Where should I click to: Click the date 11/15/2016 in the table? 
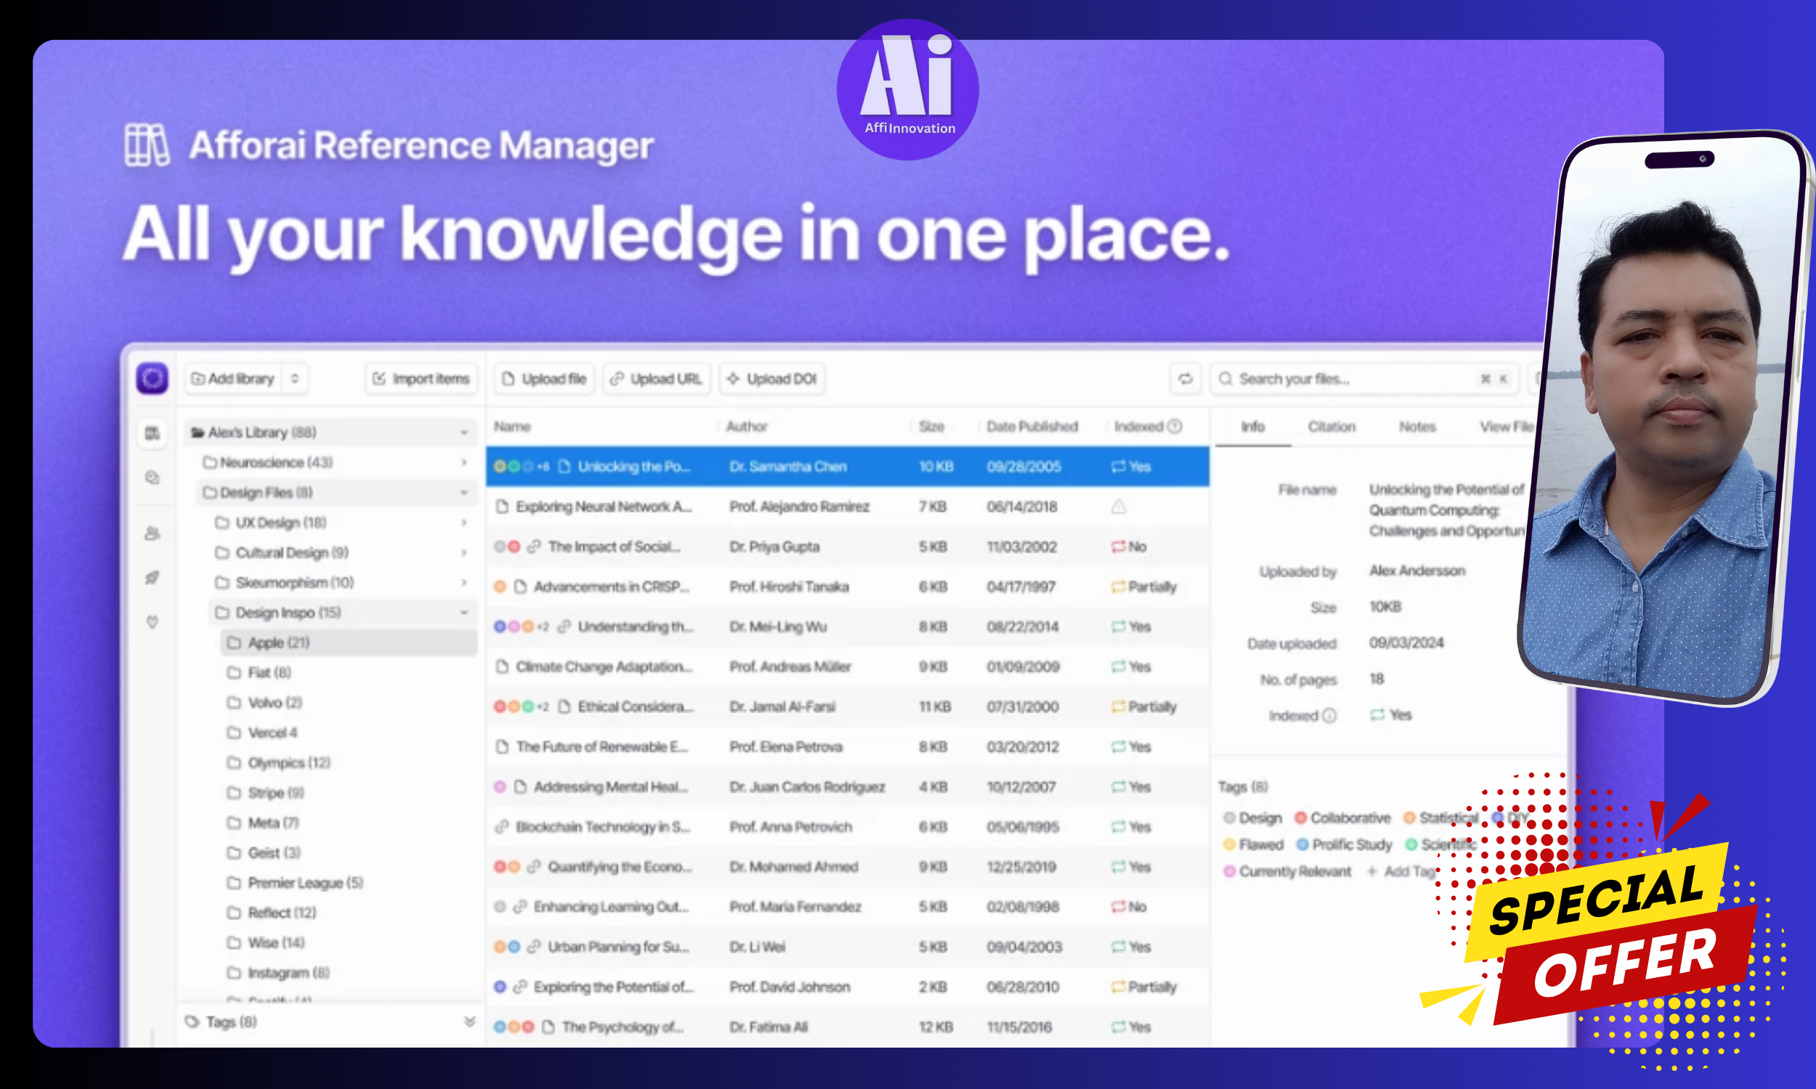(x=1020, y=1027)
